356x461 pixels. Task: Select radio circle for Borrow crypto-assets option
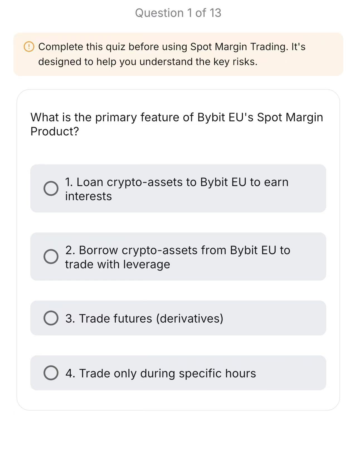[51, 256]
